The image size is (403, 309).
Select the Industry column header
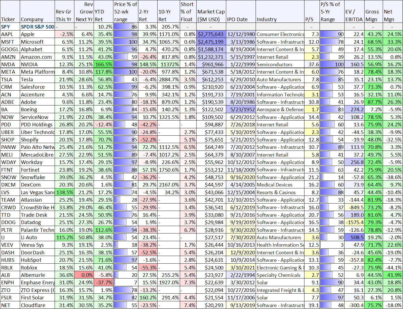(x=280, y=12)
